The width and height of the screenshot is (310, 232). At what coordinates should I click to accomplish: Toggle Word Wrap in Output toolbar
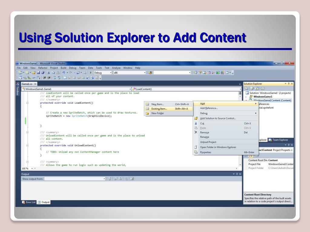[x=132, y=179]
